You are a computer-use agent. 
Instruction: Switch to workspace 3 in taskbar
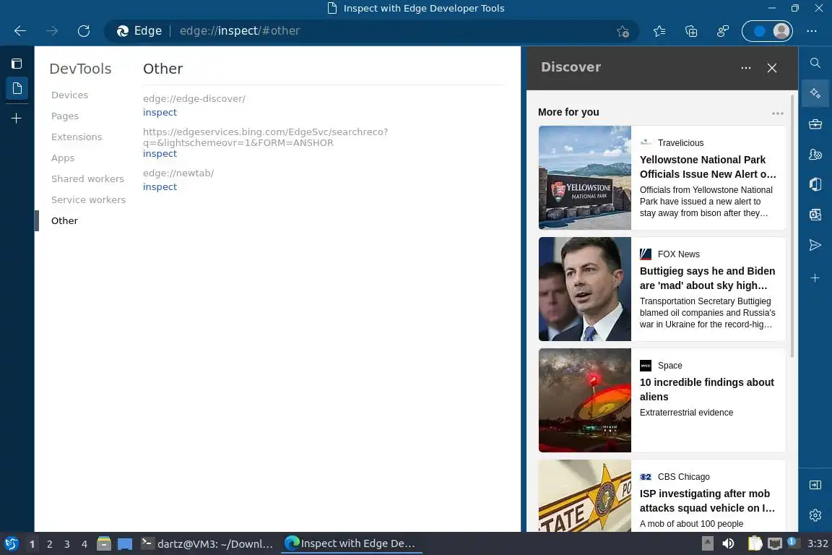pos(67,544)
